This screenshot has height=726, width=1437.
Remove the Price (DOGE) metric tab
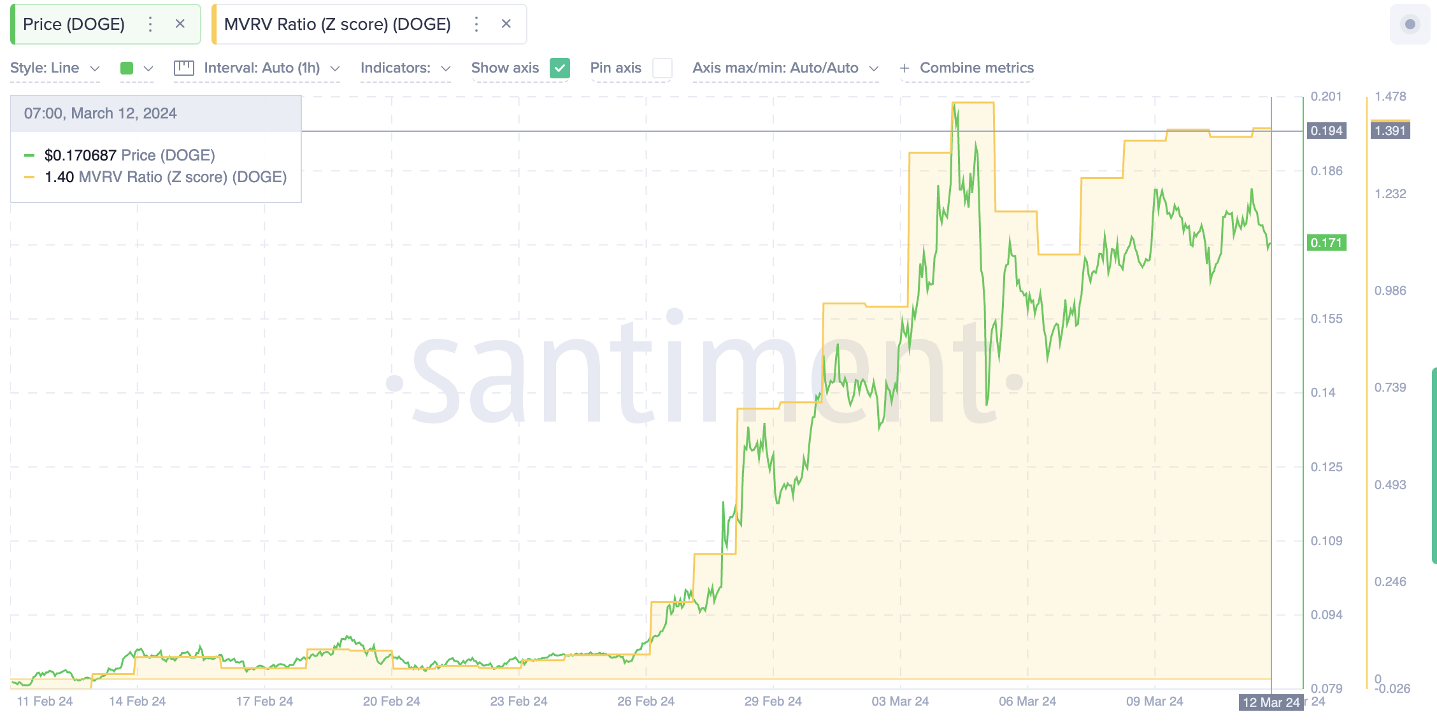(x=180, y=24)
